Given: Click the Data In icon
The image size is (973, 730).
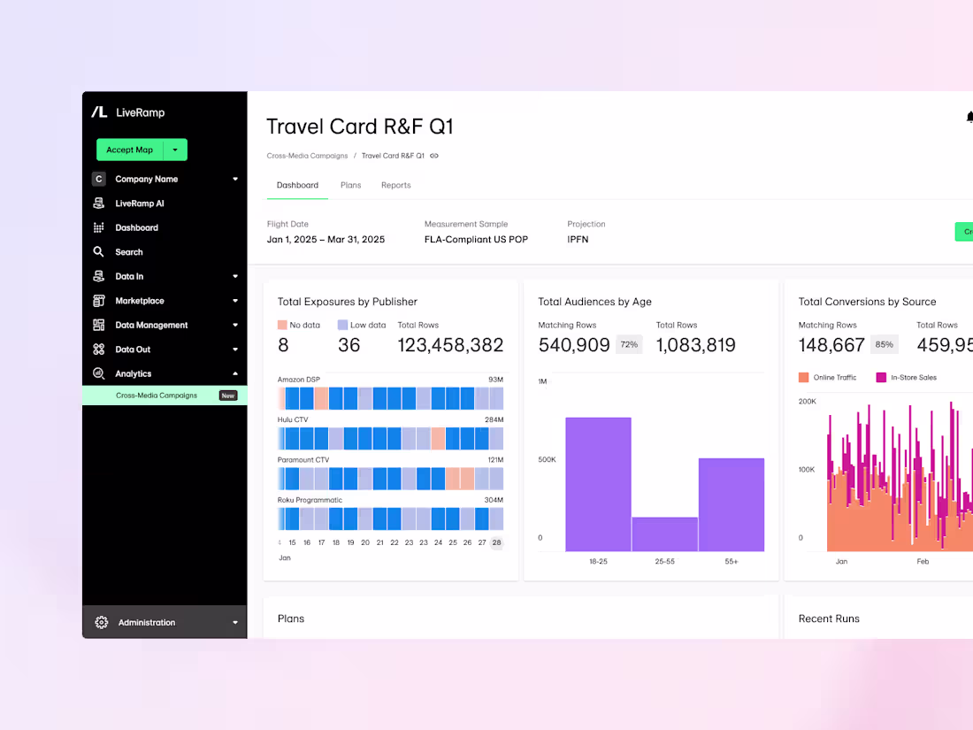Looking at the screenshot, I should click(99, 276).
